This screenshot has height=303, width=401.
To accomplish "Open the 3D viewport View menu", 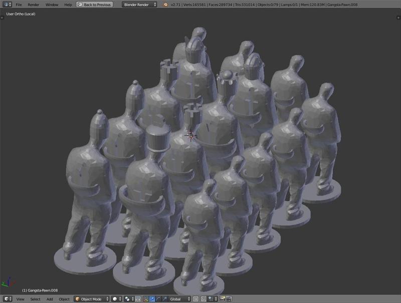I will (21, 299).
